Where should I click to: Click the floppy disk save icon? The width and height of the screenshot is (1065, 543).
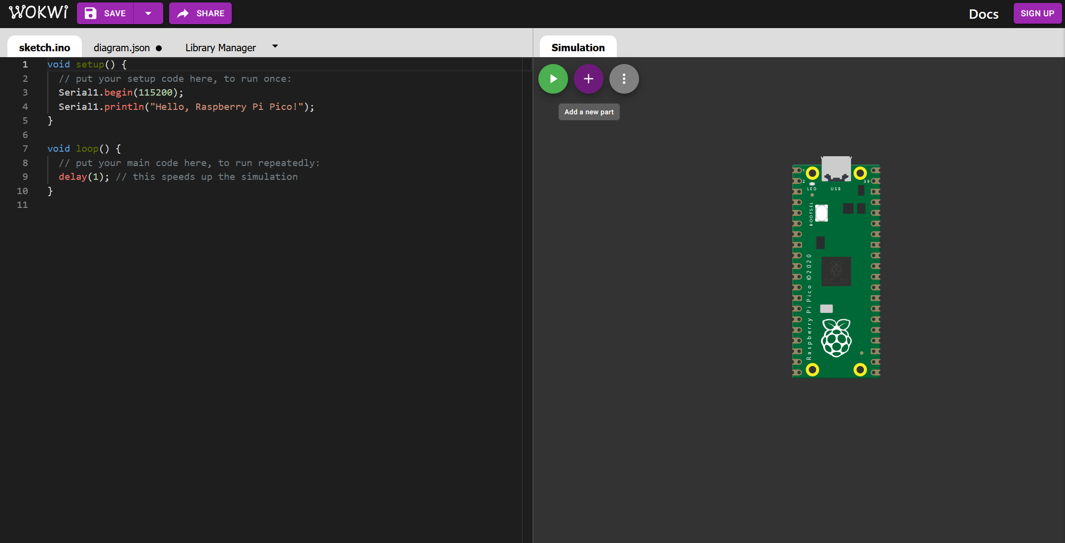pos(91,13)
